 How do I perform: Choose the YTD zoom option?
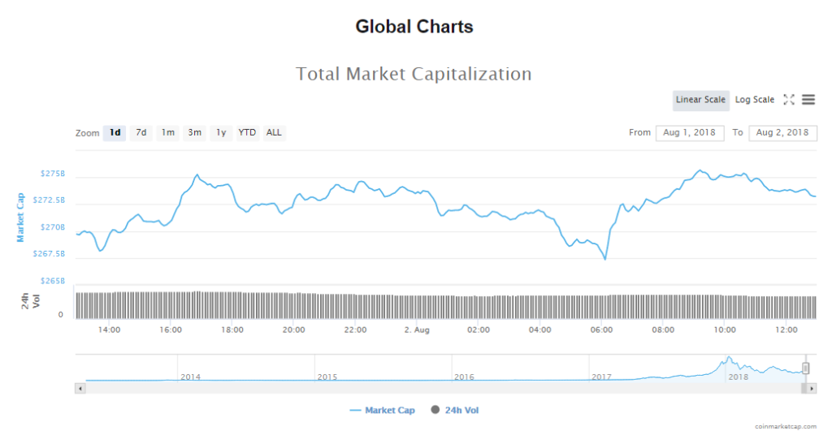click(247, 132)
